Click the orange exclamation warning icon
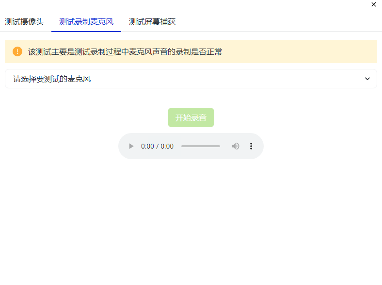 [x=17, y=51]
